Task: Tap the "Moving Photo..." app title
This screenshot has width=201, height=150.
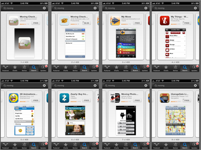Action: [130, 94]
